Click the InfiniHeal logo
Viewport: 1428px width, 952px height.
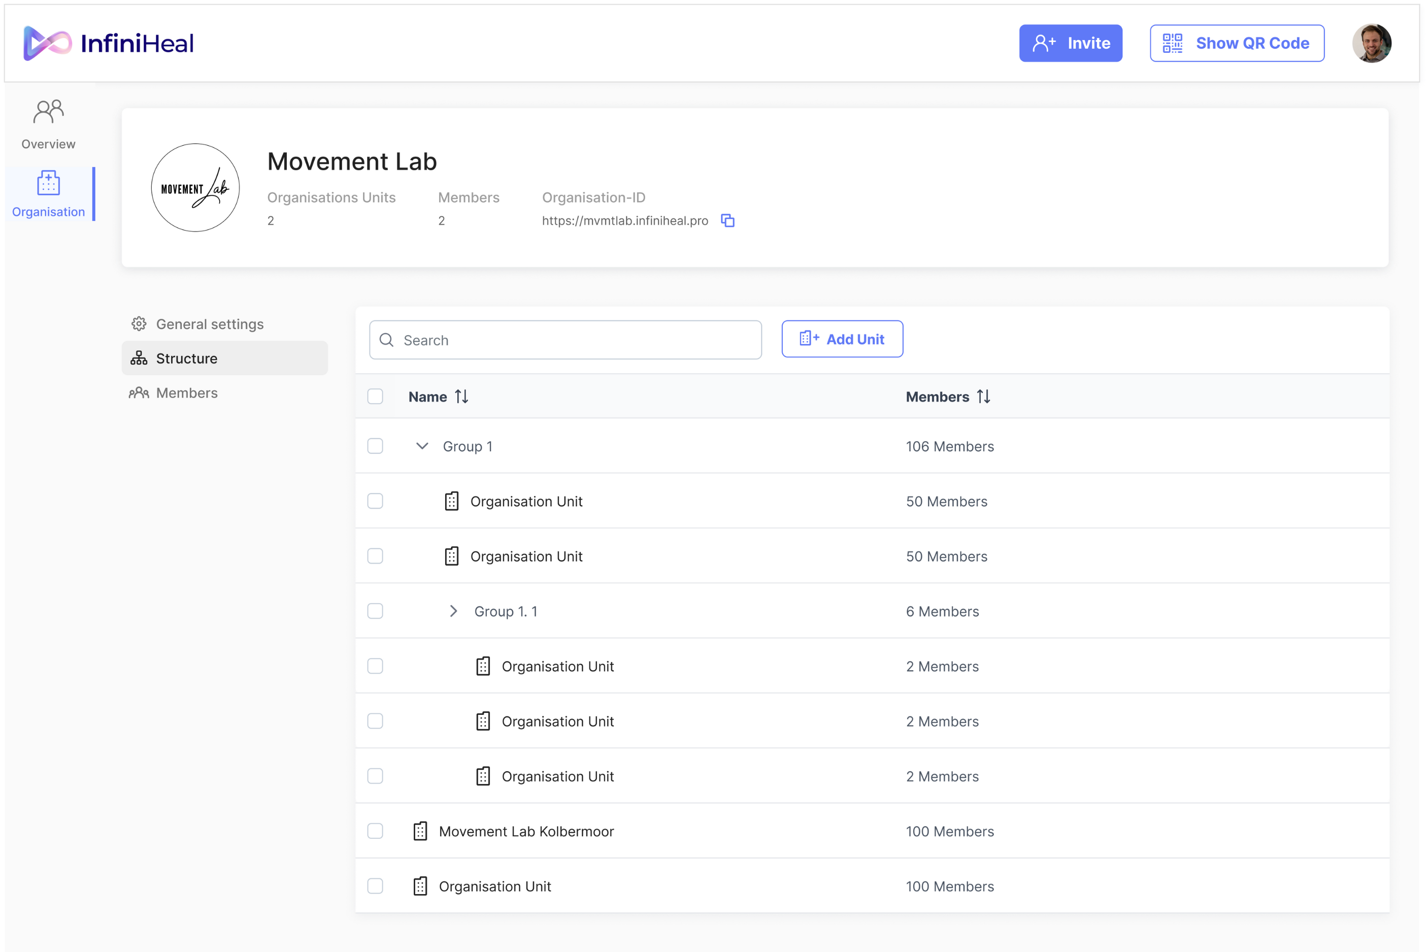[108, 43]
